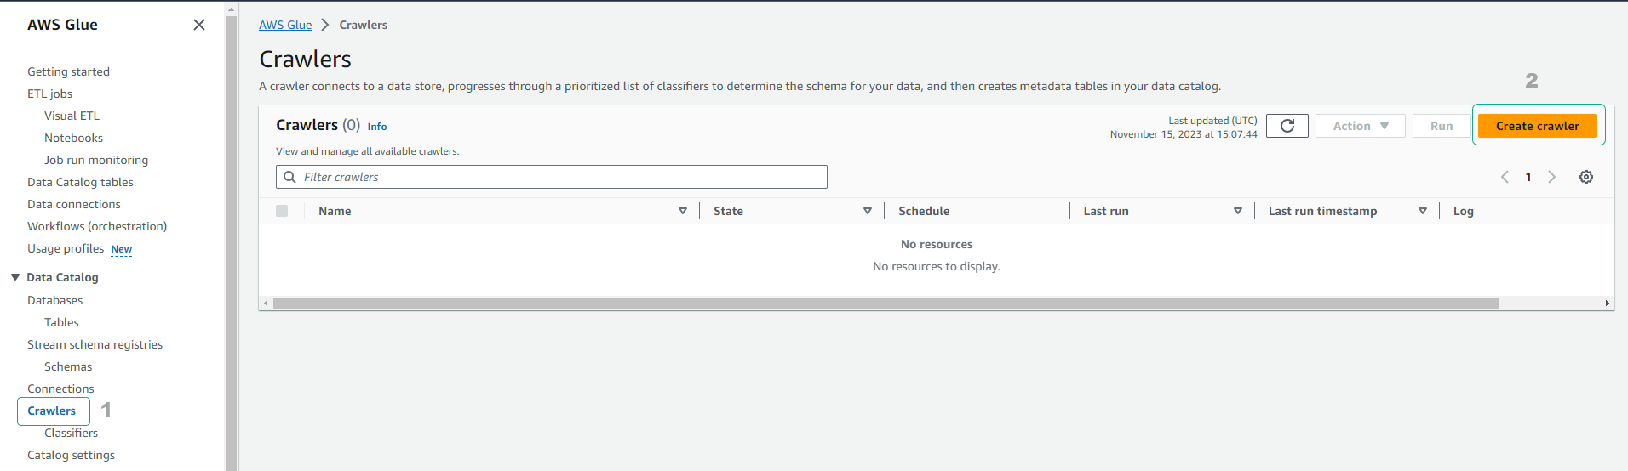
Task: Click the New badge by Usage profiles
Action: tap(122, 249)
